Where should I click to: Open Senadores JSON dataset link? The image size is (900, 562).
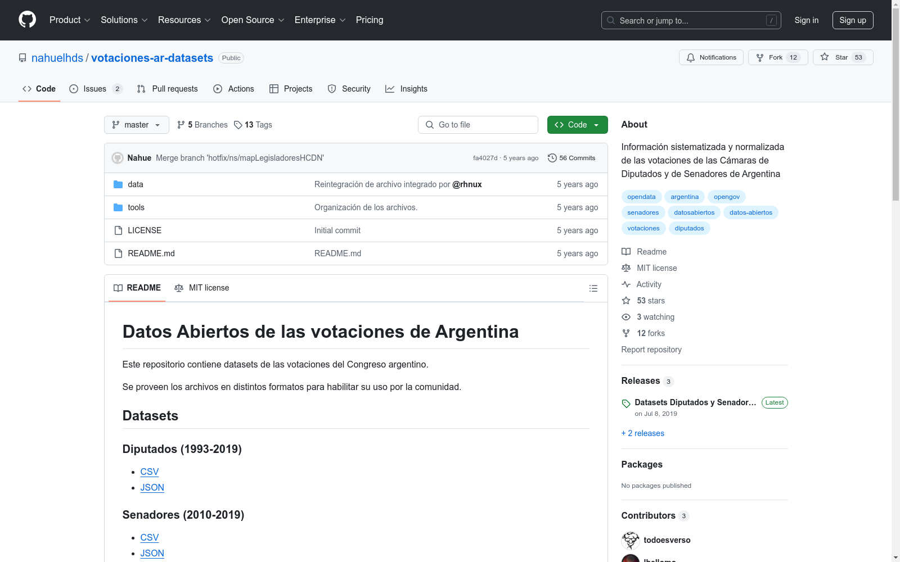tap(152, 554)
